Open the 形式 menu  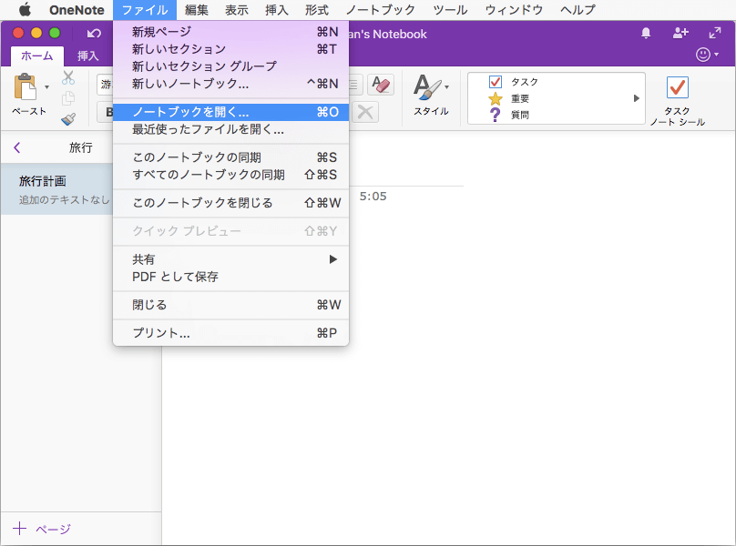[x=317, y=9]
